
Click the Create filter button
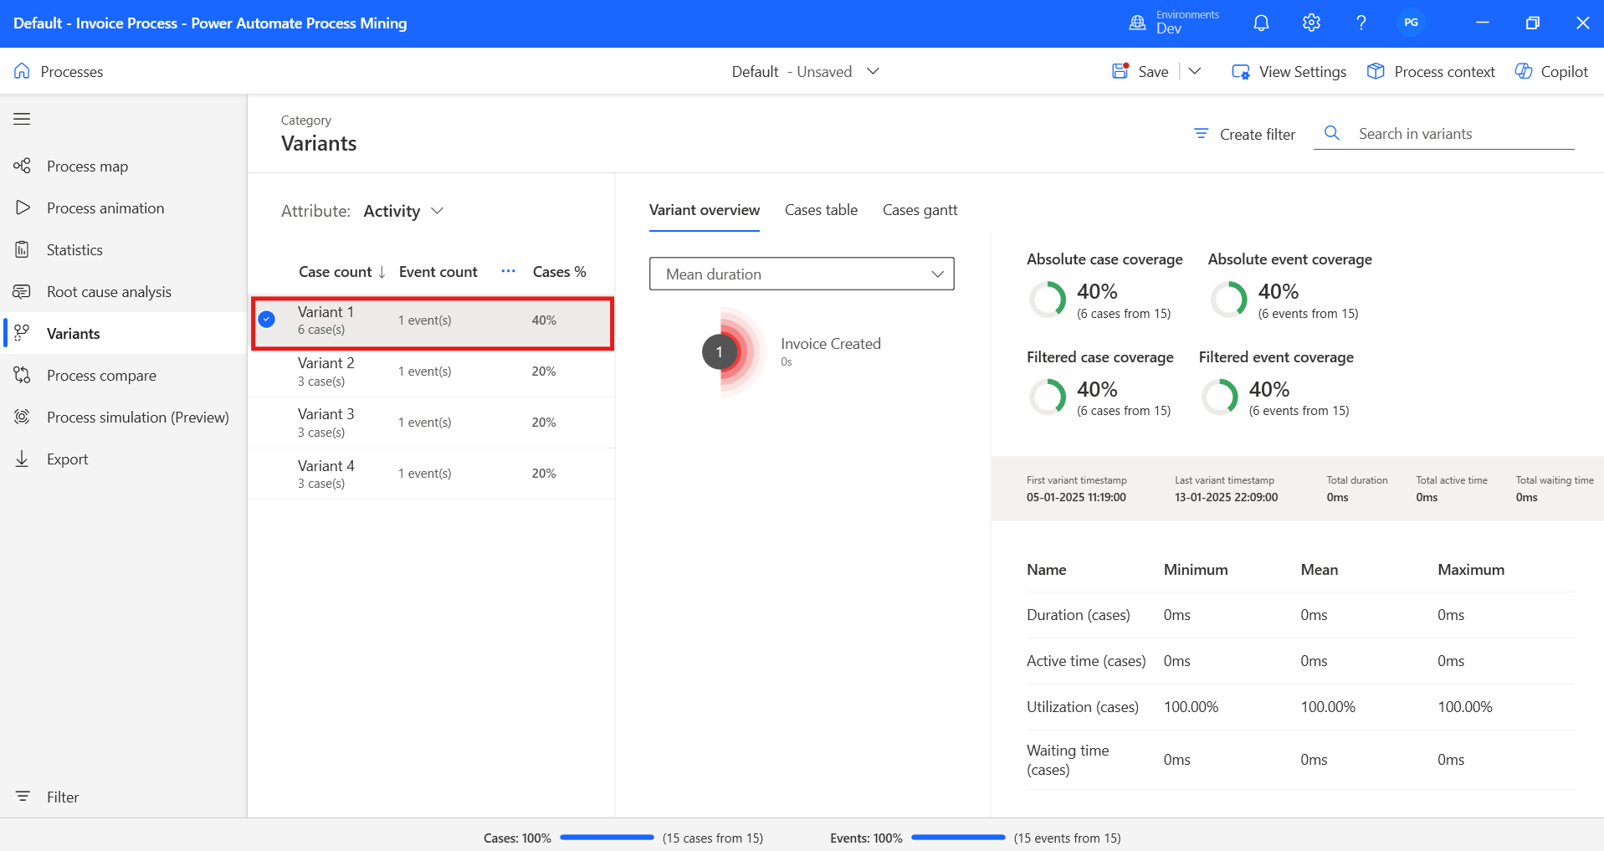tap(1244, 134)
